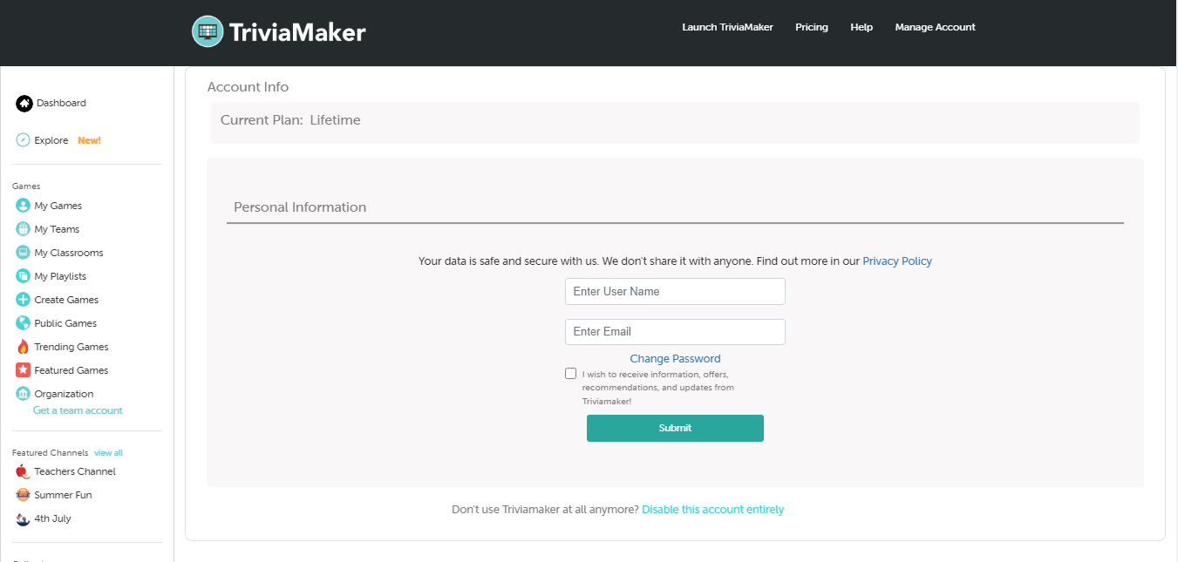Click the Enter User Name field
Image resolution: width=1178 pixels, height=562 pixels.
(675, 292)
